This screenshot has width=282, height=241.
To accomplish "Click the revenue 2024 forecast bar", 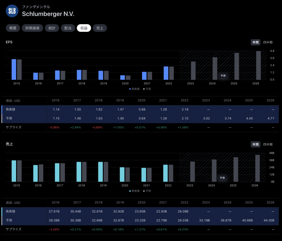I will click(x=214, y=171).
